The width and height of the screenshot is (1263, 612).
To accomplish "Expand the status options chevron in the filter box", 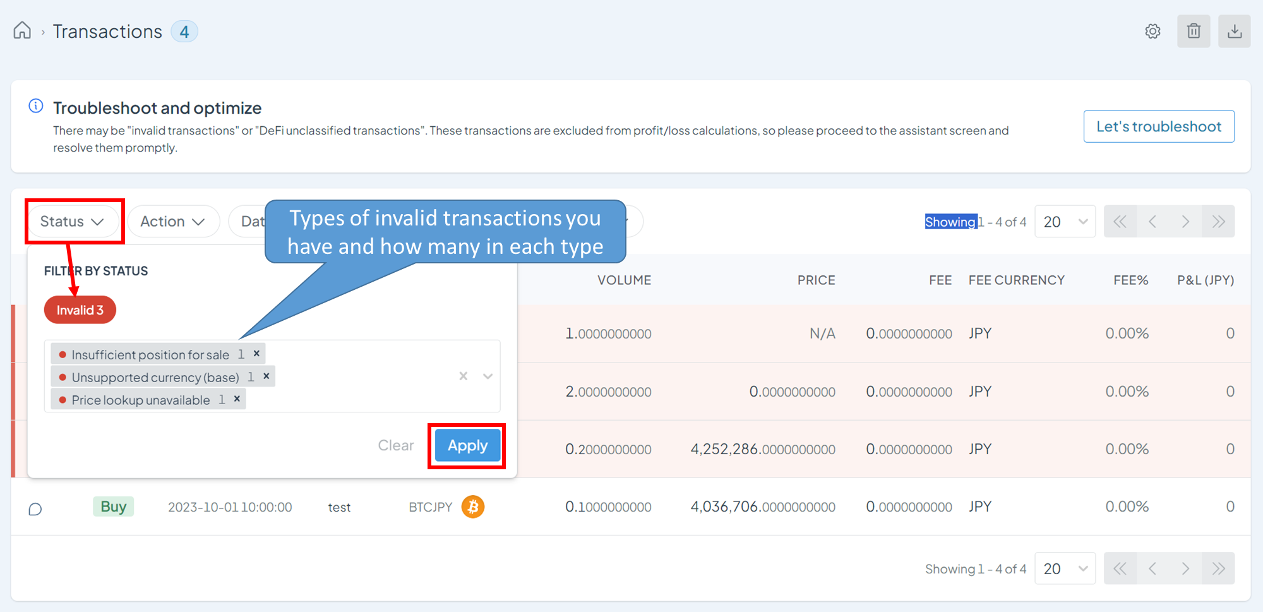I will pyautogui.click(x=487, y=376).
